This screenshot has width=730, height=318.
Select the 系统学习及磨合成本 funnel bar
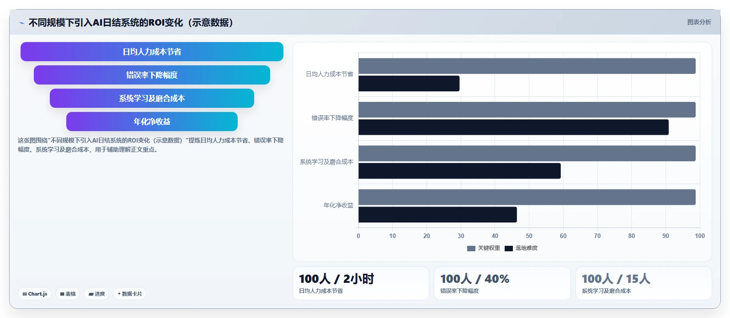click(152, 98)
